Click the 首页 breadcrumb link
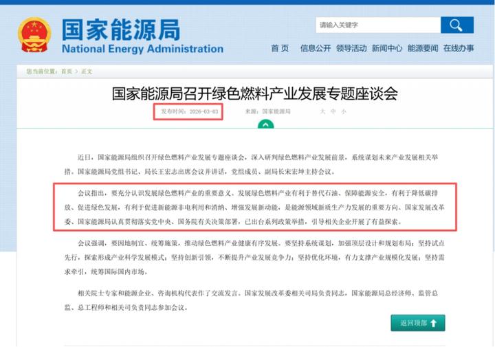495x347 pixels. pos(66,71)
